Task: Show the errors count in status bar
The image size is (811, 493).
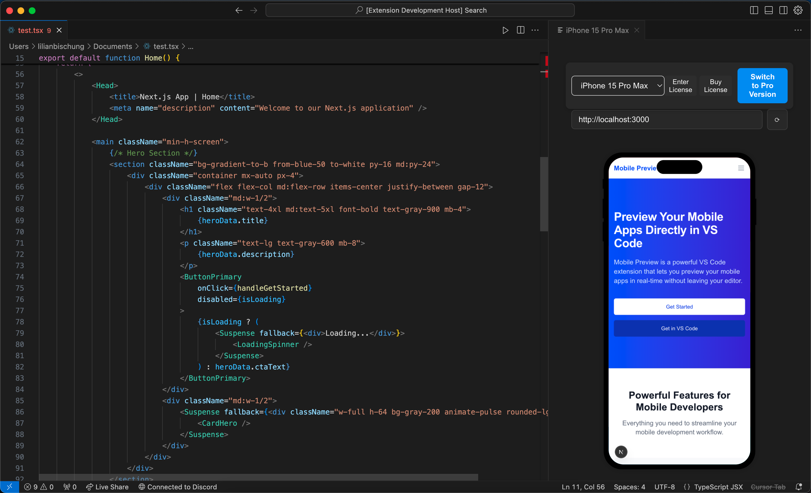Action: click(31, 487)
